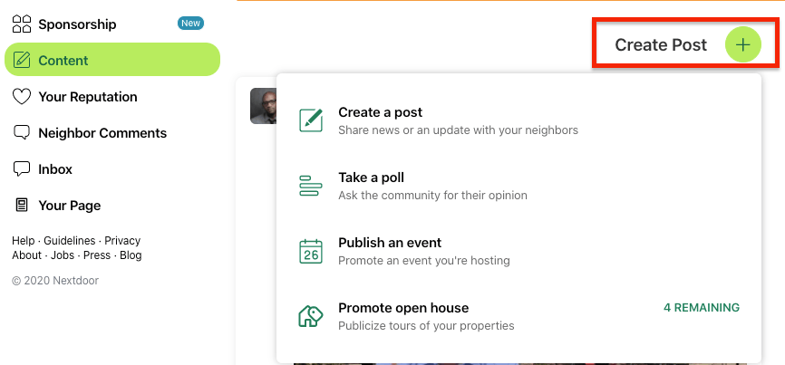Select Create a post from the menu
This screenshot has height=365, width=785.
(x=518, y=121)
